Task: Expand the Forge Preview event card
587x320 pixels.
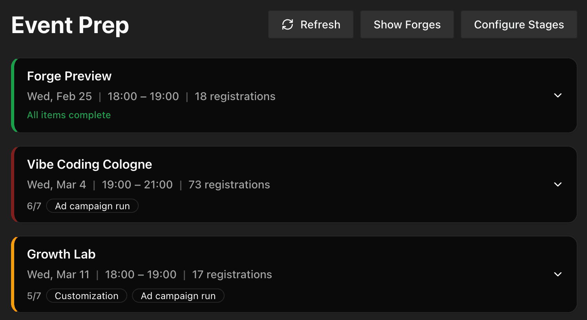Action: pos(557,95)
